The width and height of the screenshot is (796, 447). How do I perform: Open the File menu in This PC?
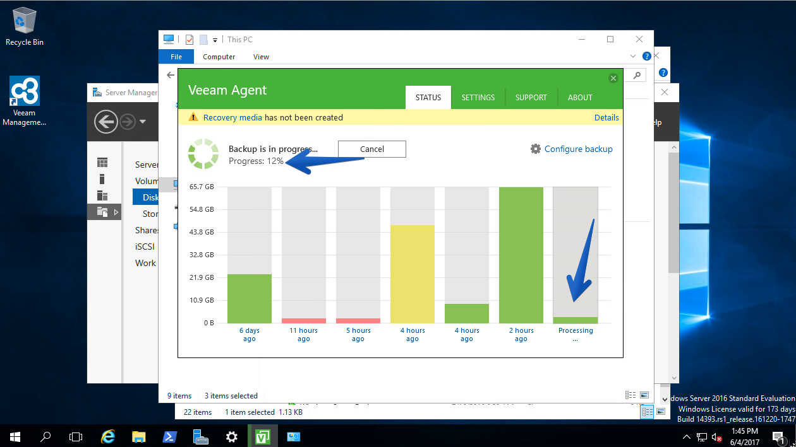[x=176, y=57]
